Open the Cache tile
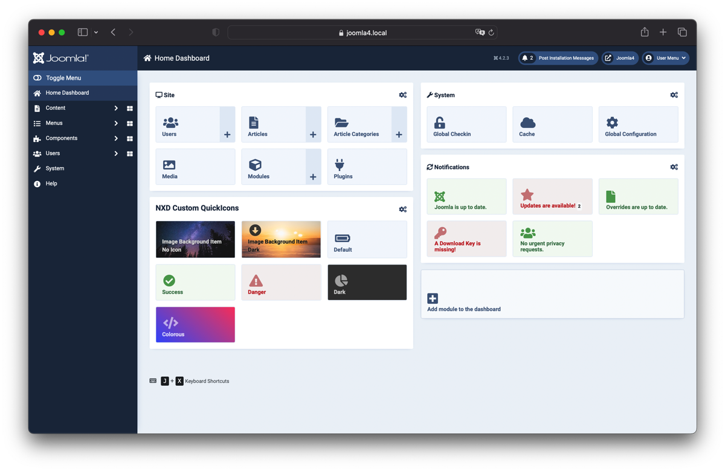 point(552,124)
